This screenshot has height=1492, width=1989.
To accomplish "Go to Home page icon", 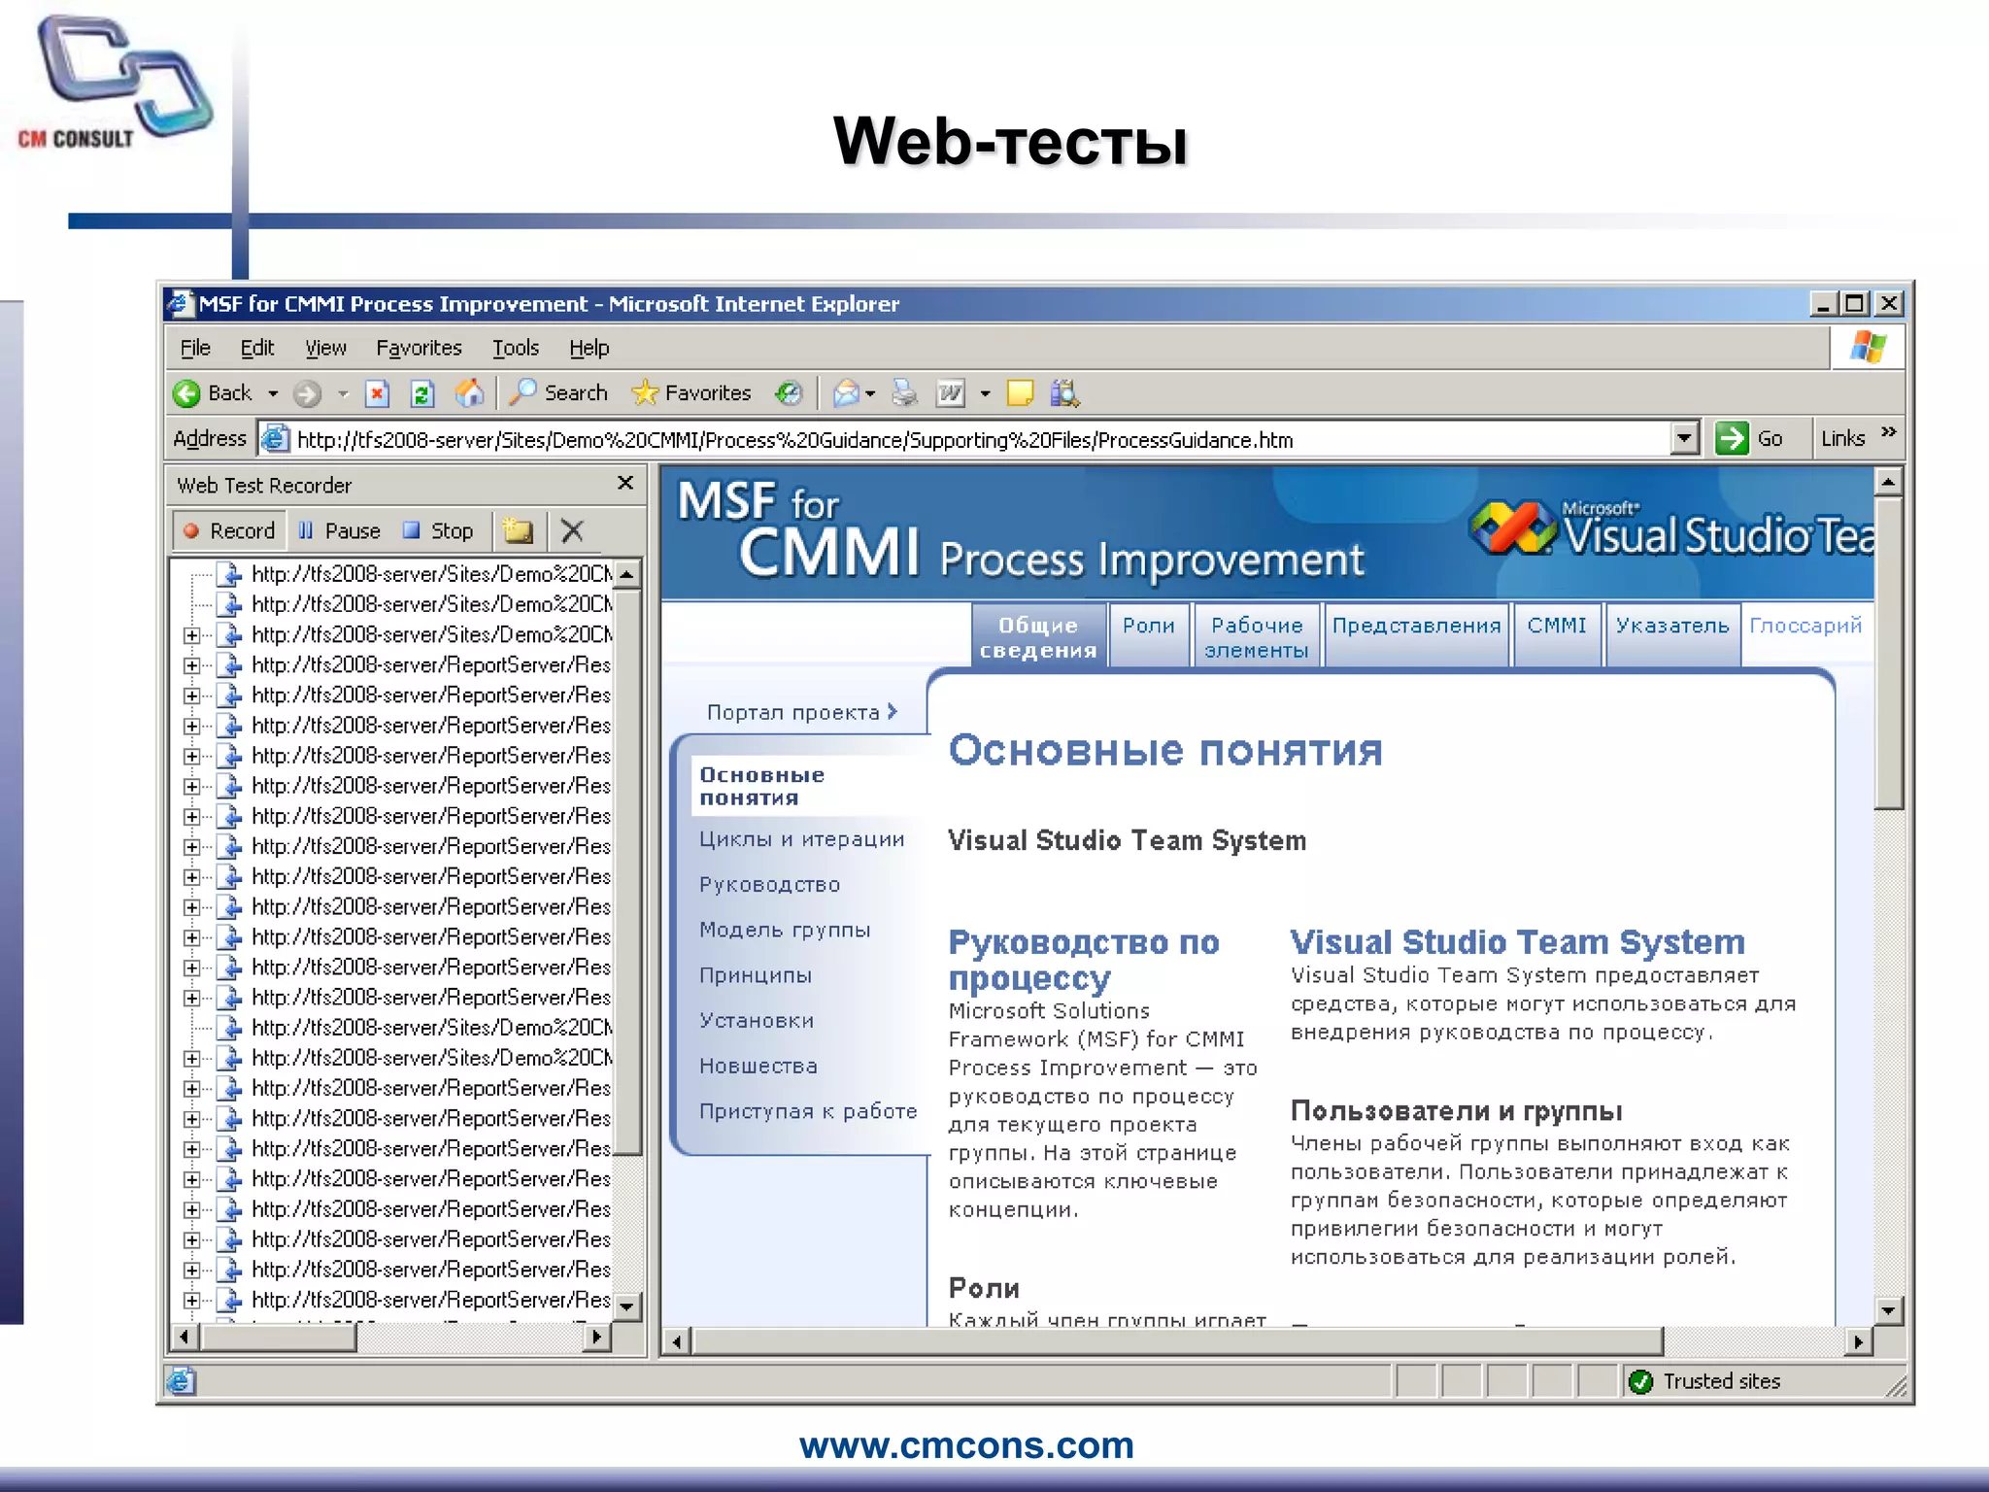I will 469,393.
